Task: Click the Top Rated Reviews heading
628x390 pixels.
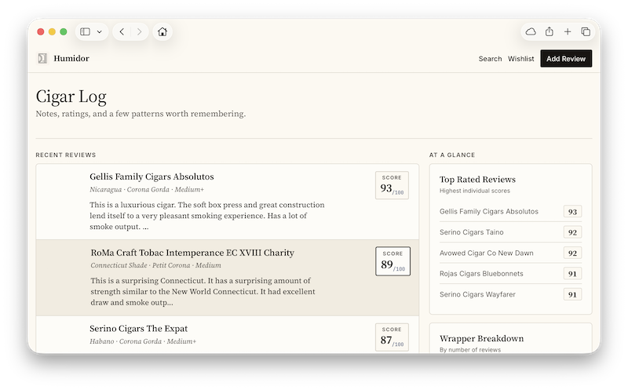Action: 477,180
